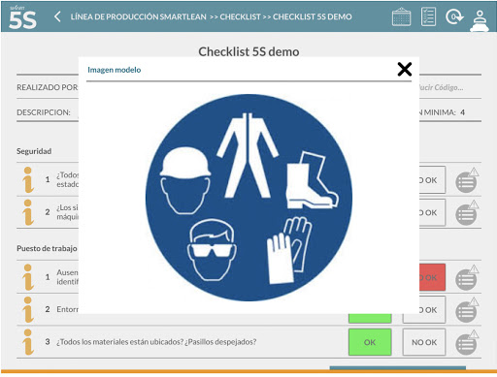Go to LÍNEA DE PRODUCCIÓN SMARTLEAN breadcrumb
Screen dimensions: 497x377
139,16
